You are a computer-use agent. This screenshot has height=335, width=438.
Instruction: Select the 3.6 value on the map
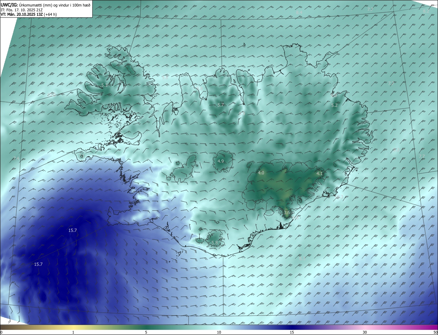287,212
